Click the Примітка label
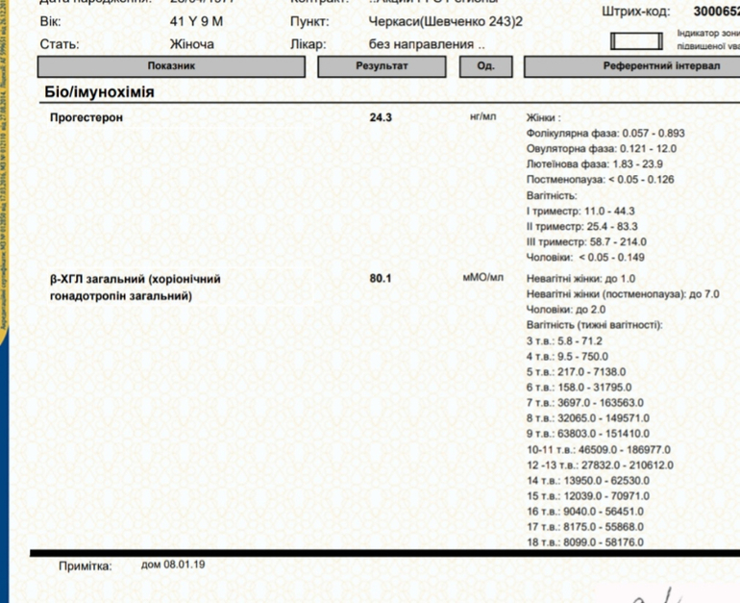Viewport: 740px width, 603px height. (x=86, y=566)
